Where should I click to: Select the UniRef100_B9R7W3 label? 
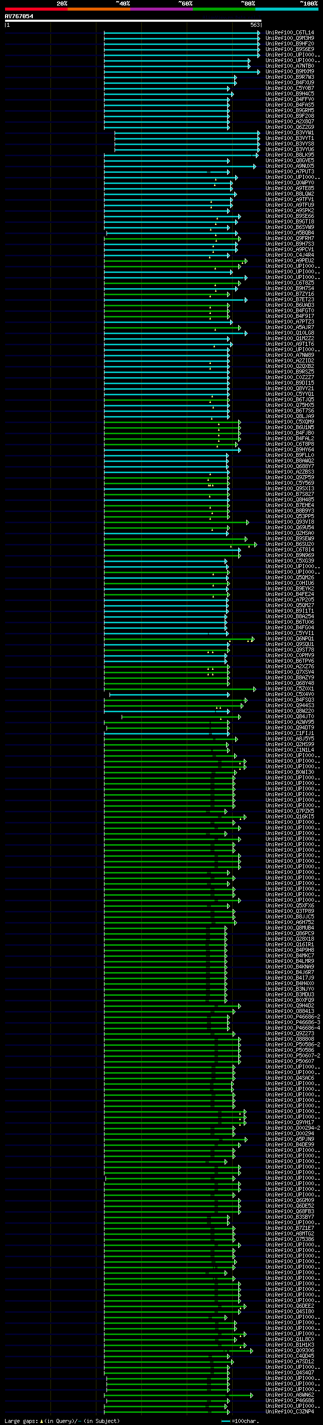pos(290,77)
